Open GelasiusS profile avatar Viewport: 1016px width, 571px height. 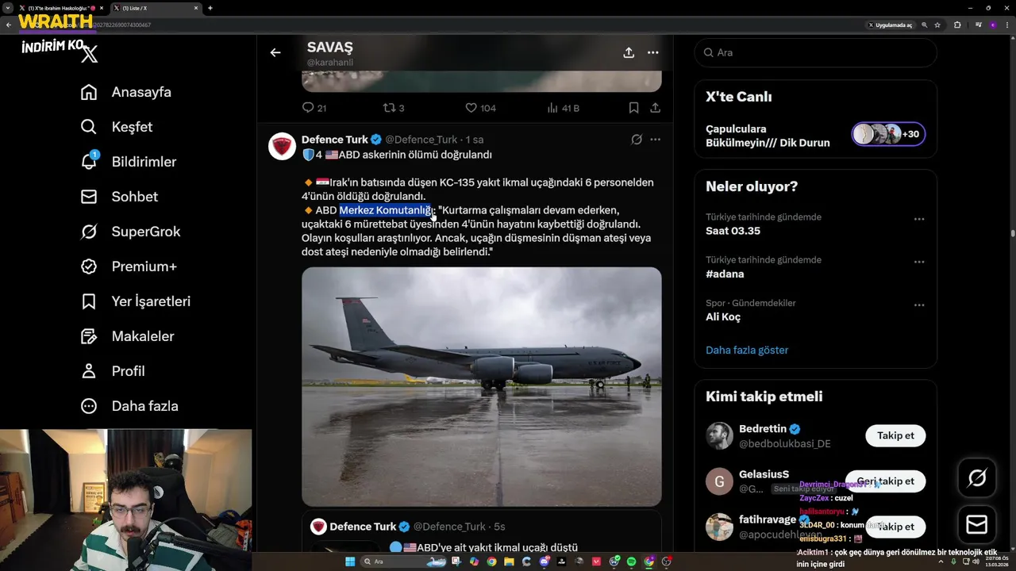point(719,481)
